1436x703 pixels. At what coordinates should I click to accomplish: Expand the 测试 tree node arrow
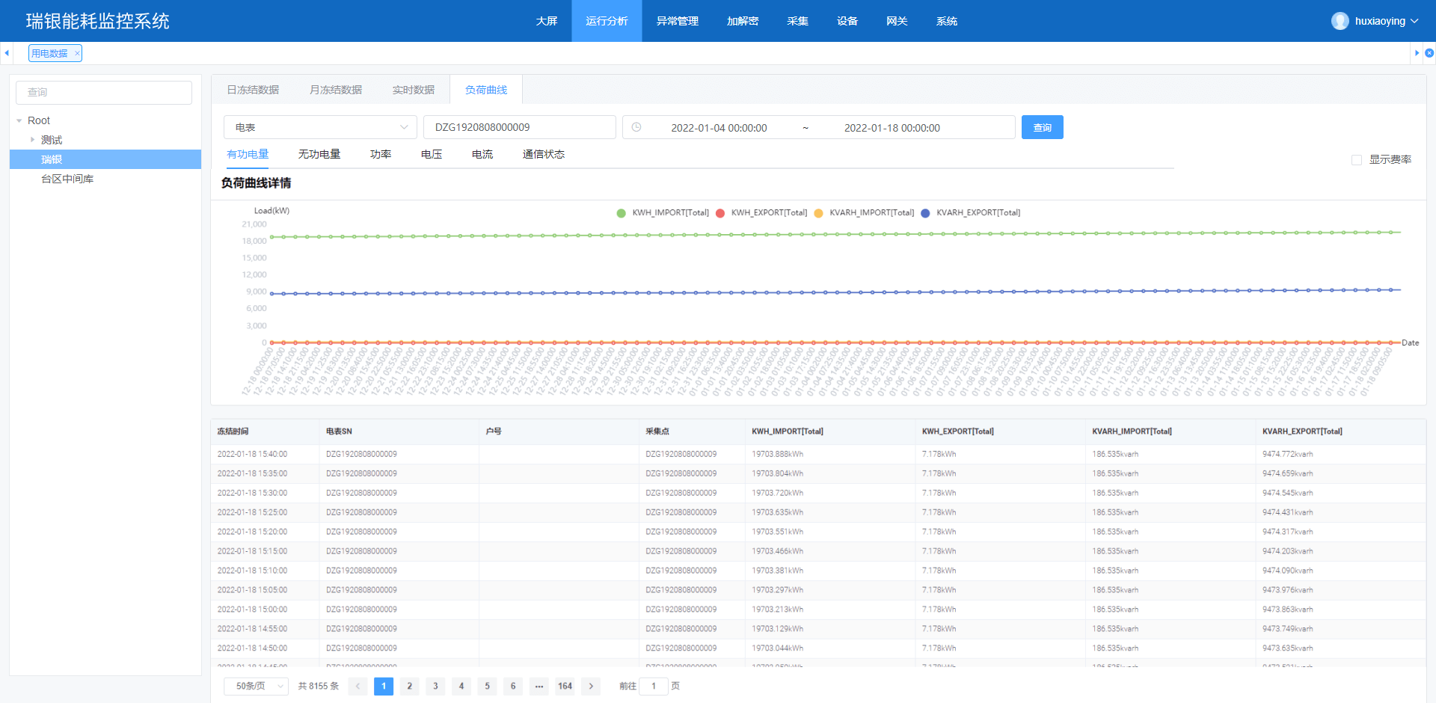point(32,140)
